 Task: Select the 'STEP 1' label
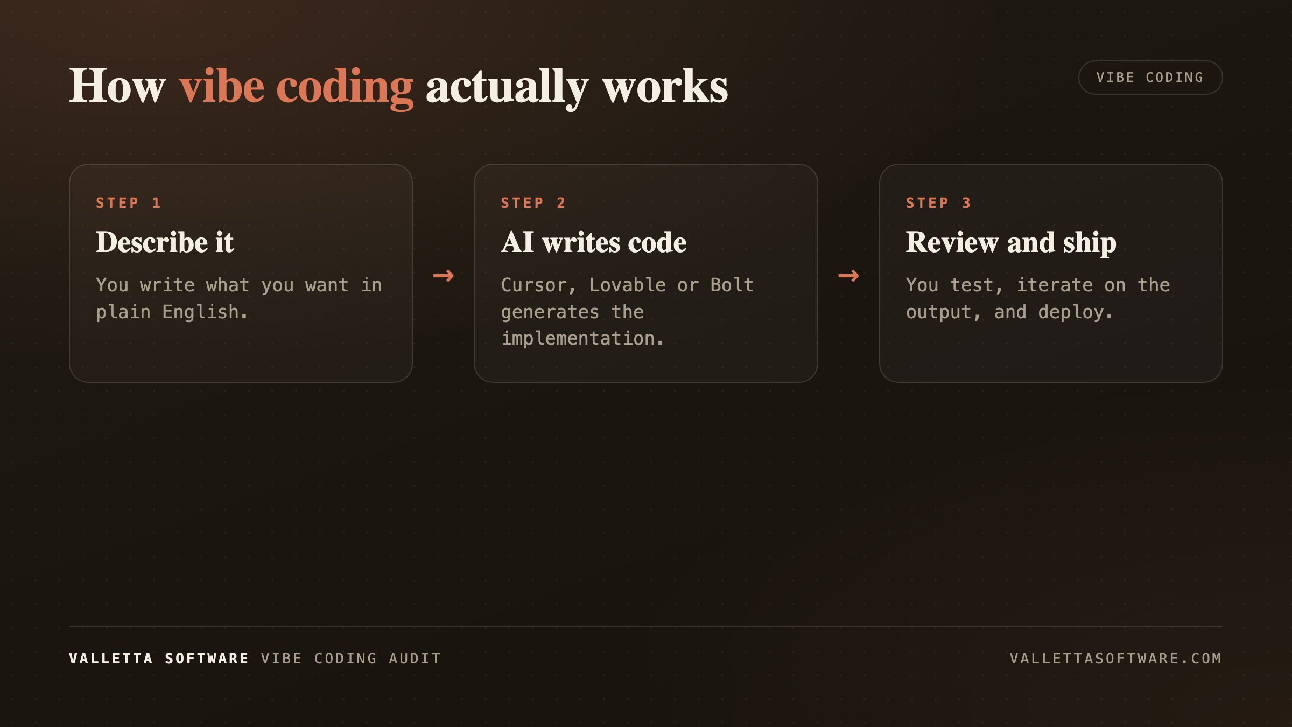point(128,203)
